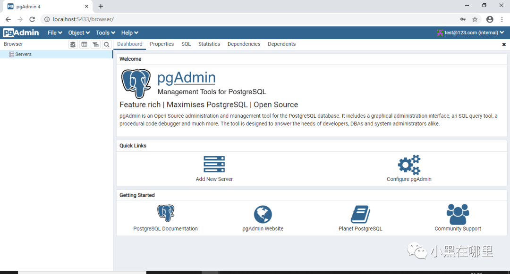Reload the page with refresh icon
The height and width of the screenshot is (274, 510).
coord(32,19)
